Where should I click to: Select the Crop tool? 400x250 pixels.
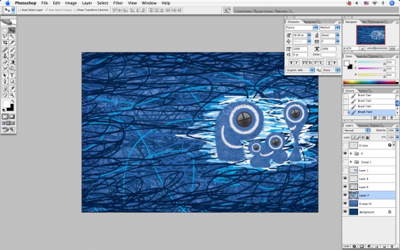(5, 43)
